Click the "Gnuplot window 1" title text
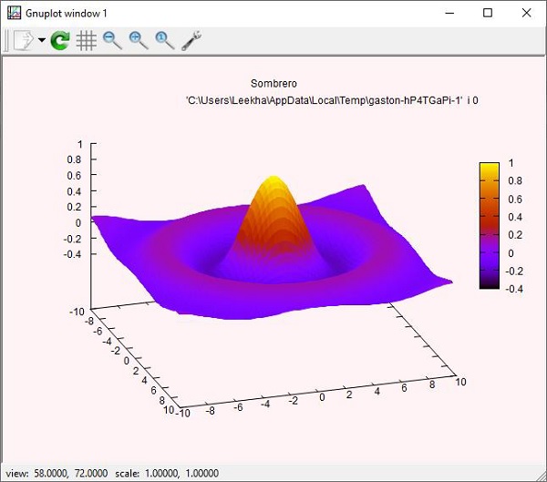 (68, 13)
